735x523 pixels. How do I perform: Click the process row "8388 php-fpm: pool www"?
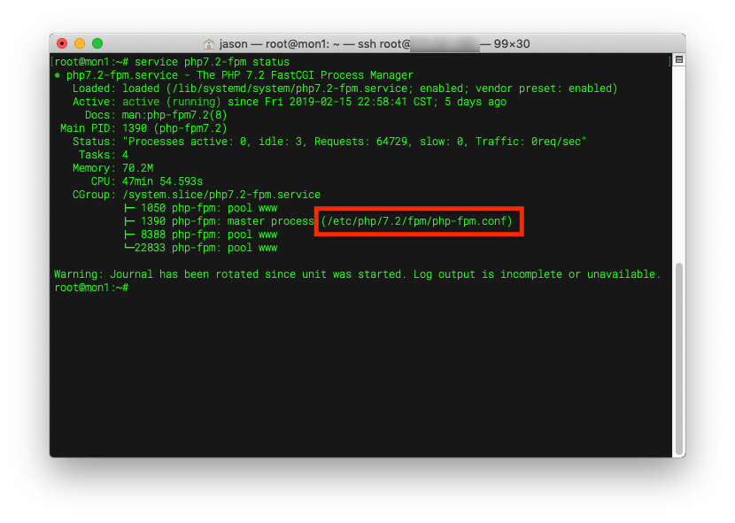tap(201, 235)
